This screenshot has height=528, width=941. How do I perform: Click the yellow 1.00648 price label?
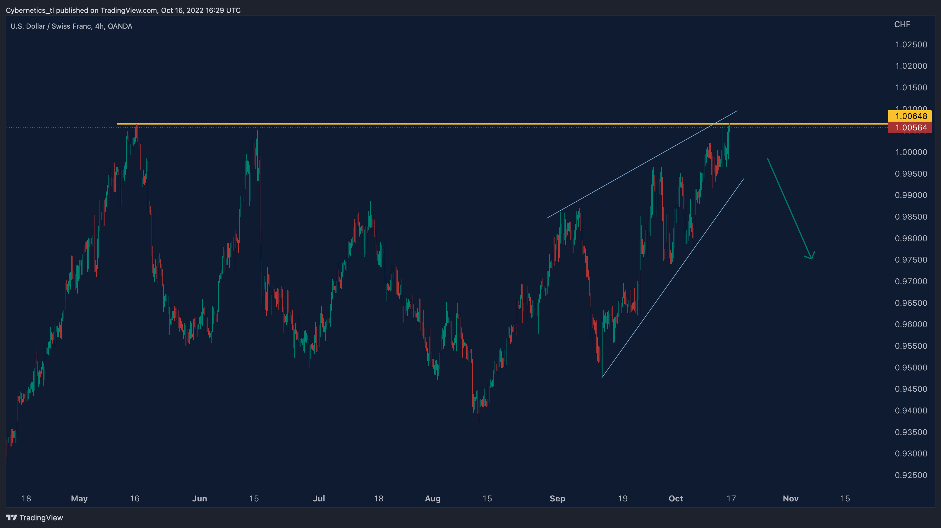pos(910,116)
